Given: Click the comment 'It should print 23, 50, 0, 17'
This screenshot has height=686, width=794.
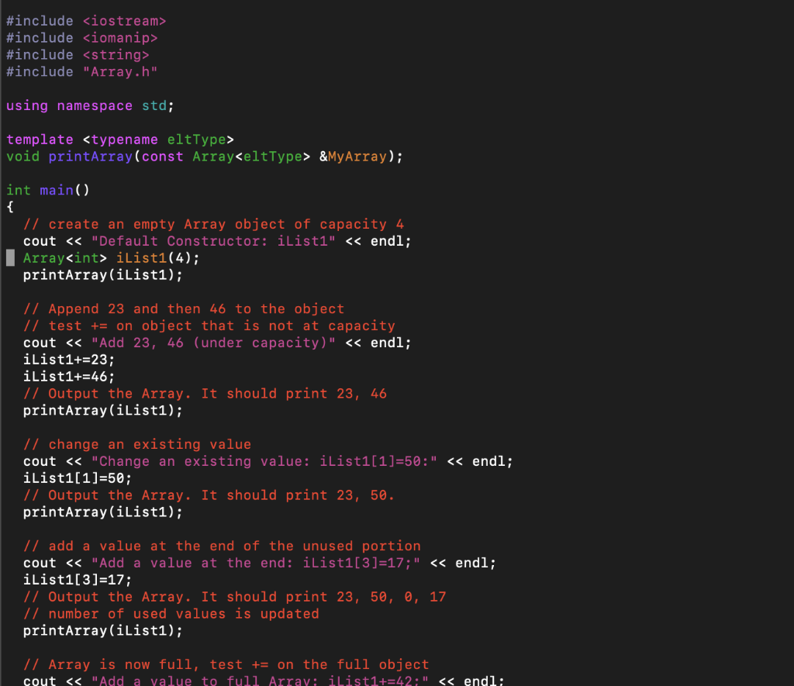Looking at the screenshot, I should (235, 597).
